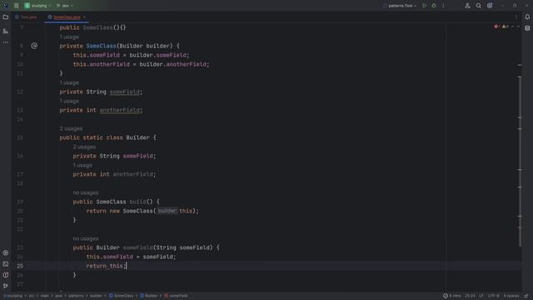Select Builder in the breadcrumb bar

pyautogui.click(x=149, y=296)
